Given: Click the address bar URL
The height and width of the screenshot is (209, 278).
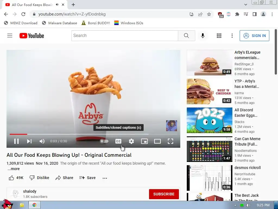Looking at the screenshot, I should pos(72,14).
